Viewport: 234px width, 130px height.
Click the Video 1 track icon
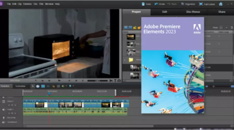pyautogui.click(x=4, y=101)
